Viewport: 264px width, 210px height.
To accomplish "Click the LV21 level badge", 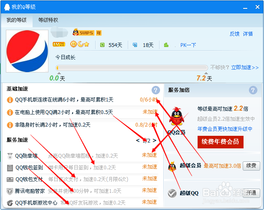I will pos(59,44).
